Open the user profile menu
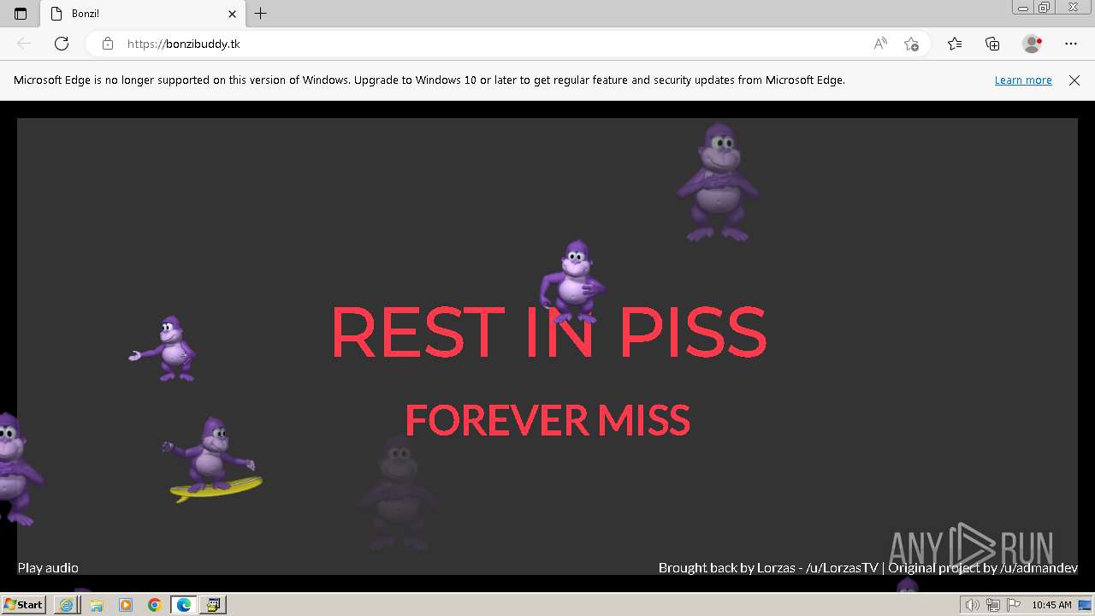The width and height of the screenshot is (1095, 616). (x=1032, y=44)
